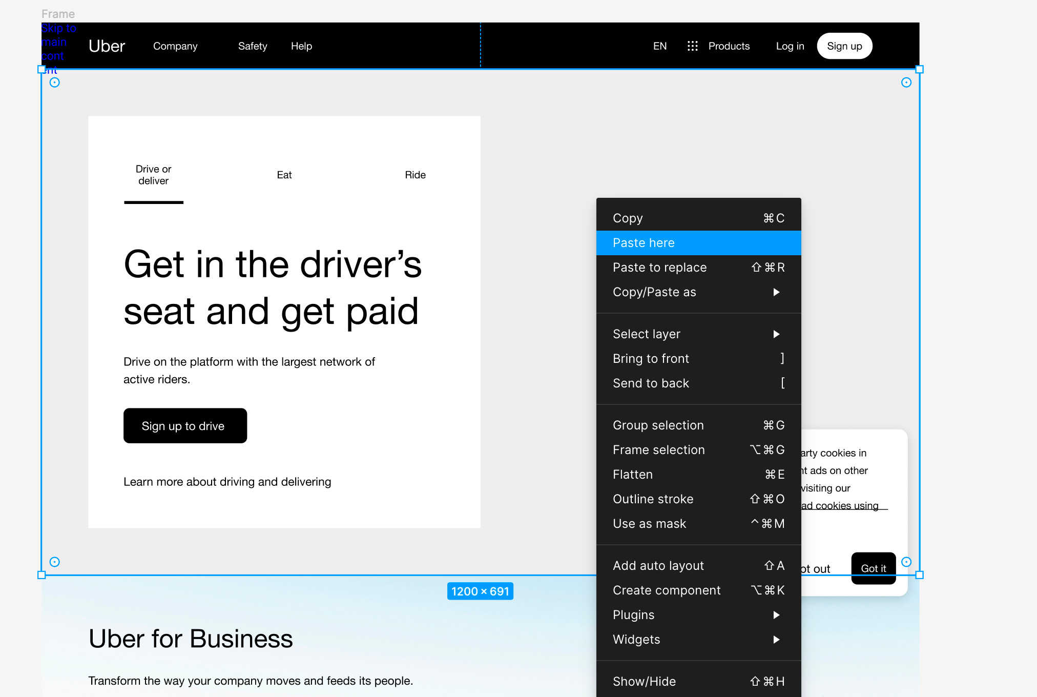This screenshot has height=697, width=1037.
Task: Click the 1200 × 691 size badge
Action: 480,591
